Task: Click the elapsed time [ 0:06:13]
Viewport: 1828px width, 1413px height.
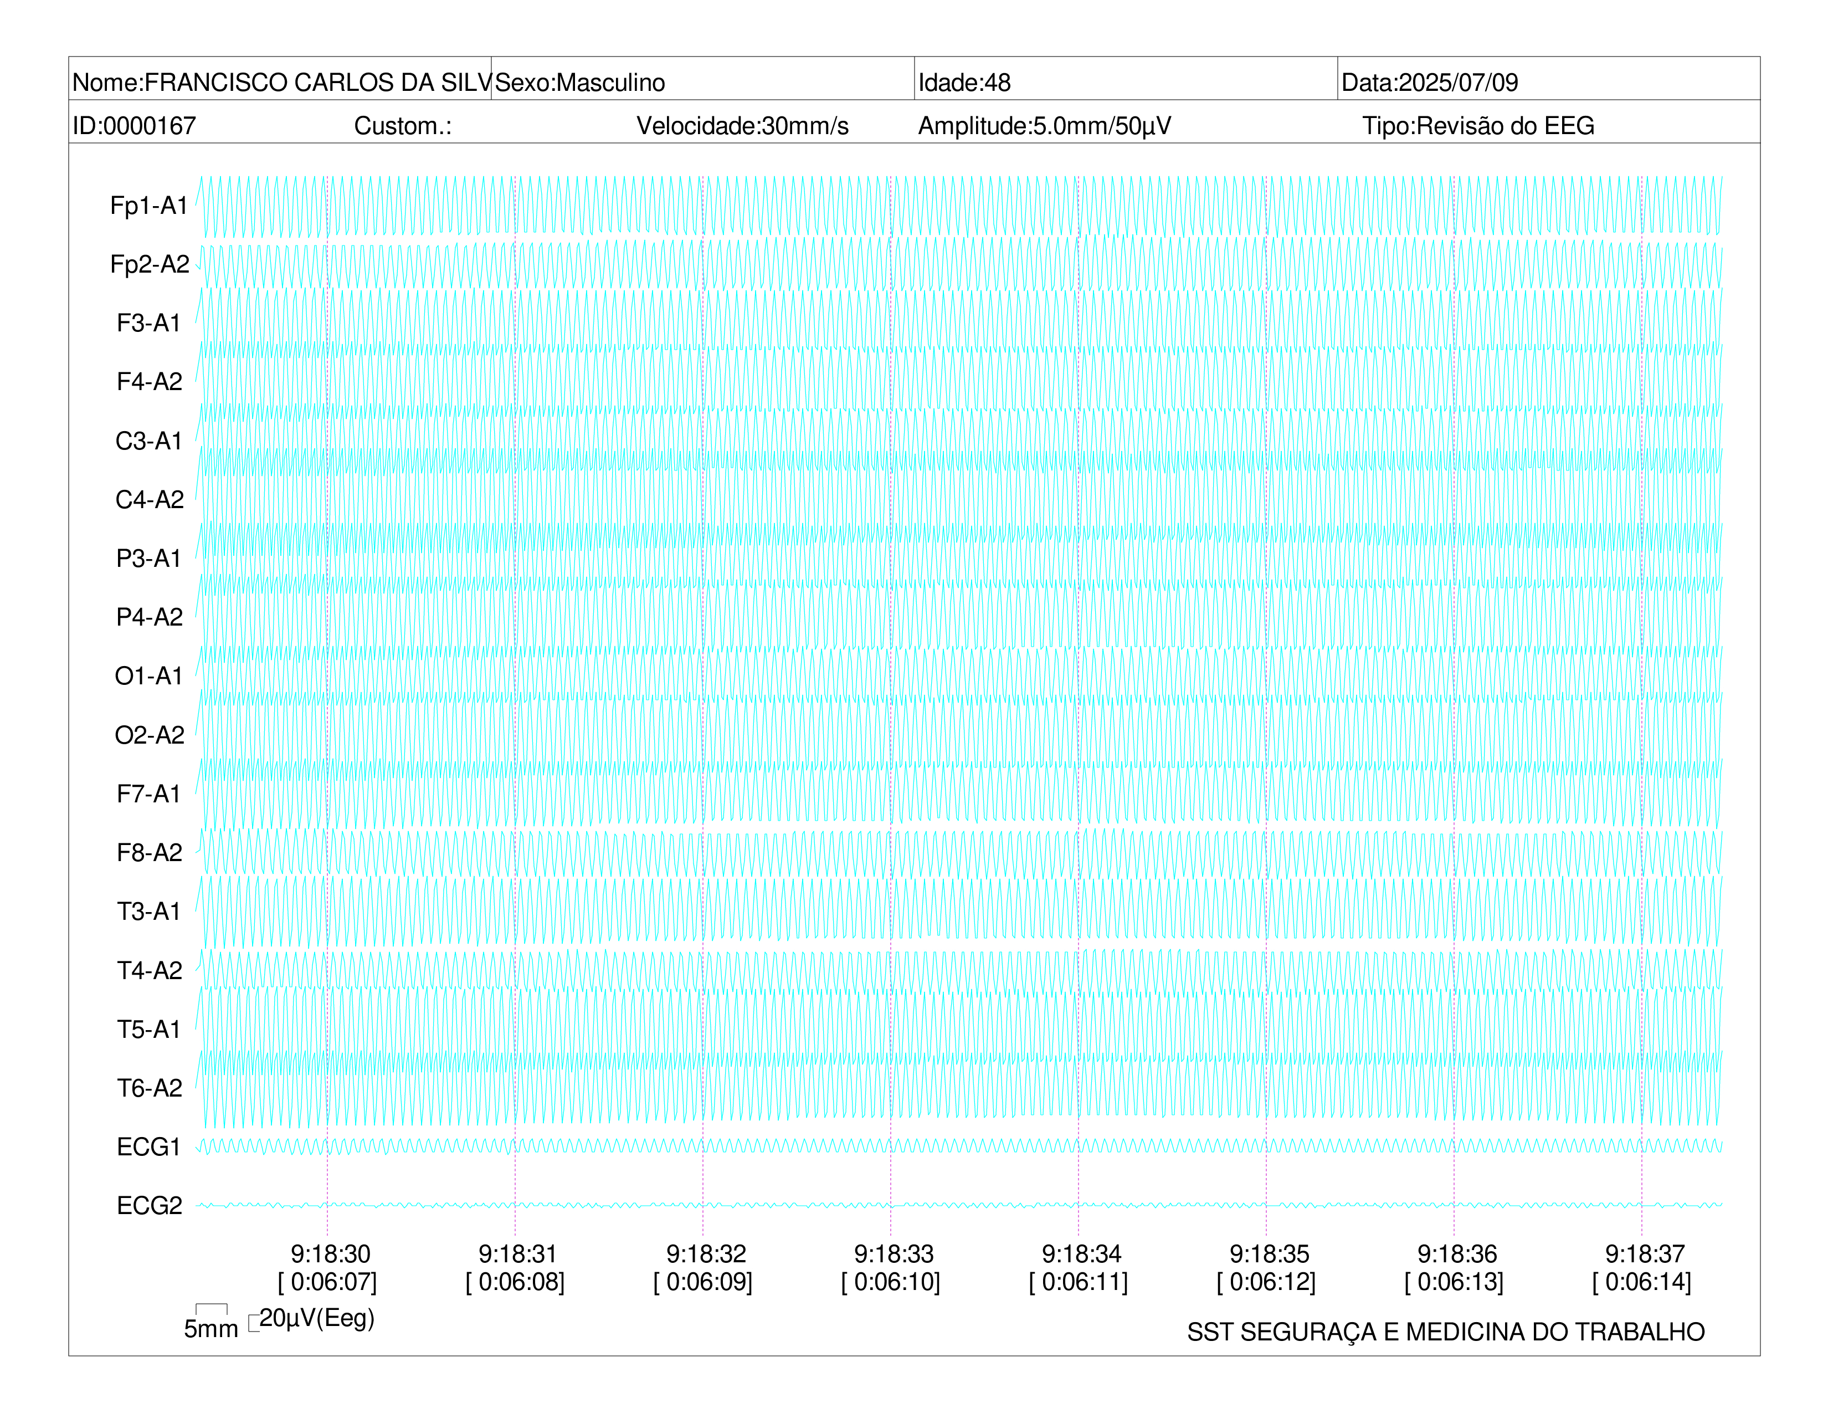Action: coord(1454,1282)
